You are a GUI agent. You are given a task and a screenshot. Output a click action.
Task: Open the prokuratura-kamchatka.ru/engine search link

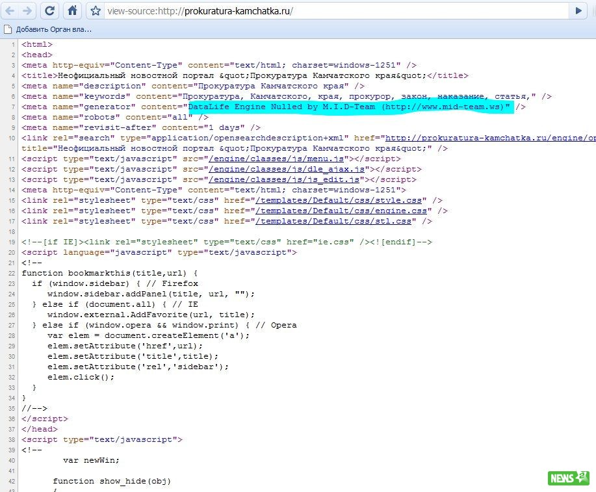490,138
